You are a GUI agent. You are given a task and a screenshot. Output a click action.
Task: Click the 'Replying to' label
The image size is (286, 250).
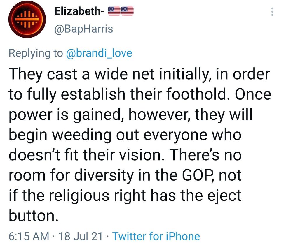point(36,53)
